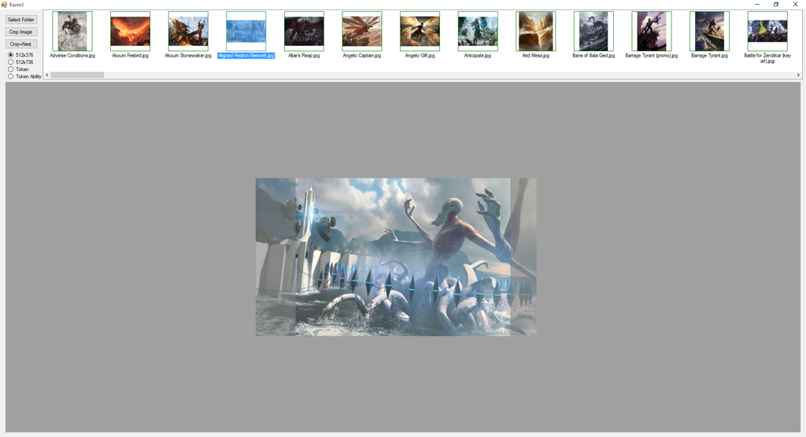The width and height of the screenshot is (806, 437).
Task: Close the Form1 window
Action: tap(795, 4)
